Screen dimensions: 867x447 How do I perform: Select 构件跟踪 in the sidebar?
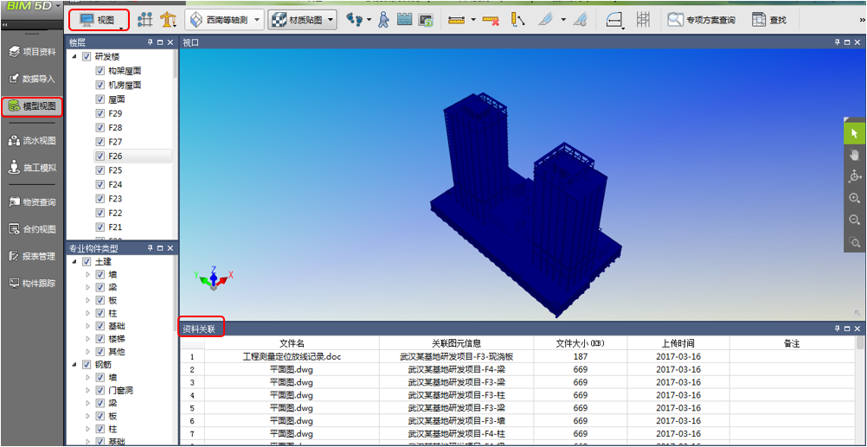32,284
